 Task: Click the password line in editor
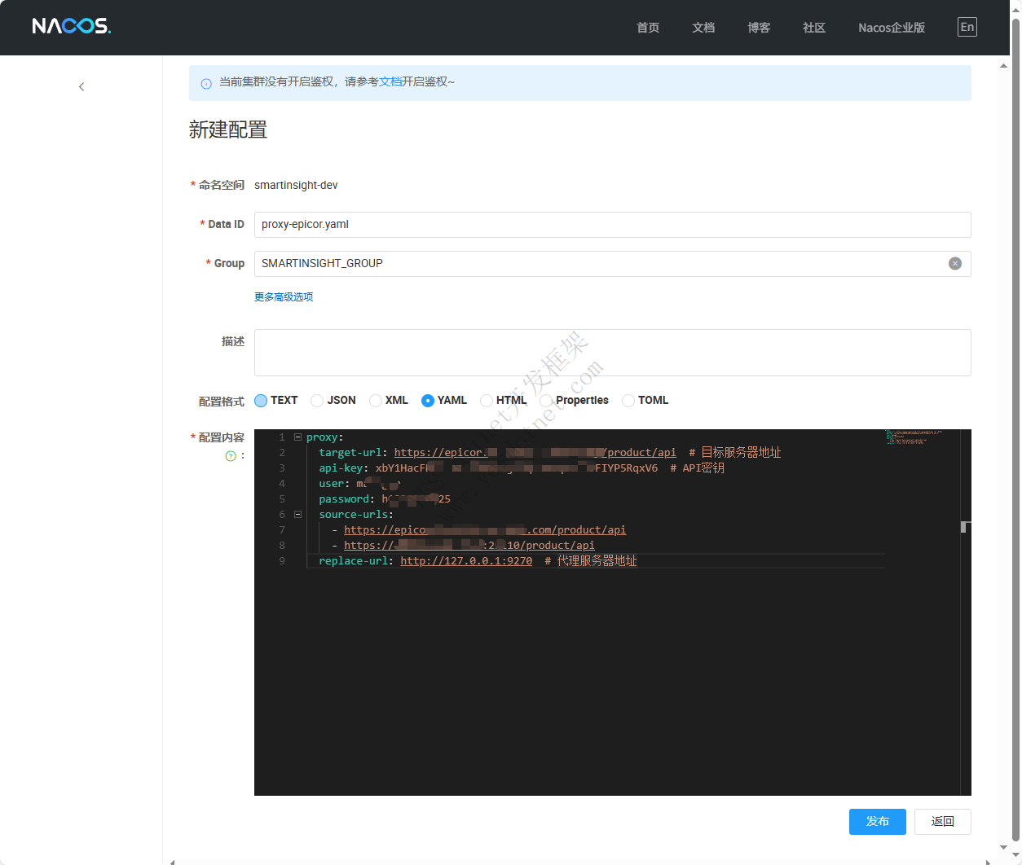pyautogui.click(x=385, y=499)
